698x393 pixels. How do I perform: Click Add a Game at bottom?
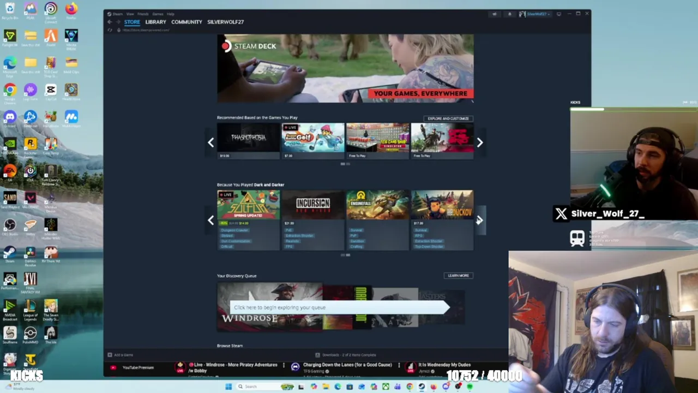click(121, 355)
